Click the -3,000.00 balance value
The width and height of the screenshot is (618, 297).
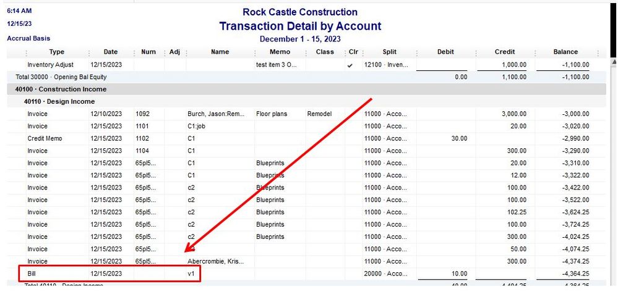(575, 114)
